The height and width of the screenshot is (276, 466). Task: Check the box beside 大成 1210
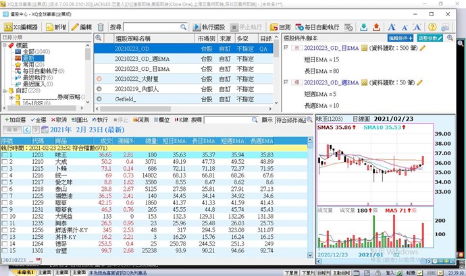[5, 162]
